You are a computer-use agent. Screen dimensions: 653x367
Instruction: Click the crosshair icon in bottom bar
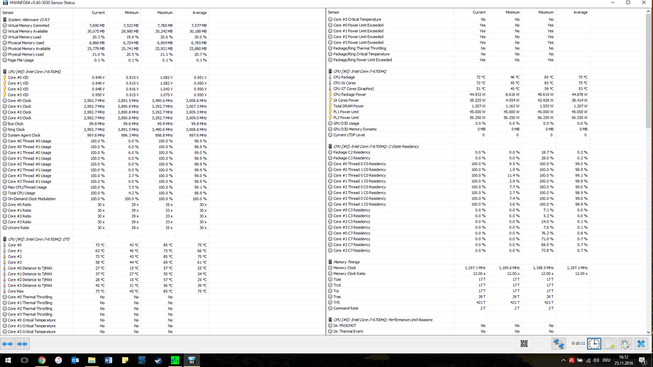(524, 343)
